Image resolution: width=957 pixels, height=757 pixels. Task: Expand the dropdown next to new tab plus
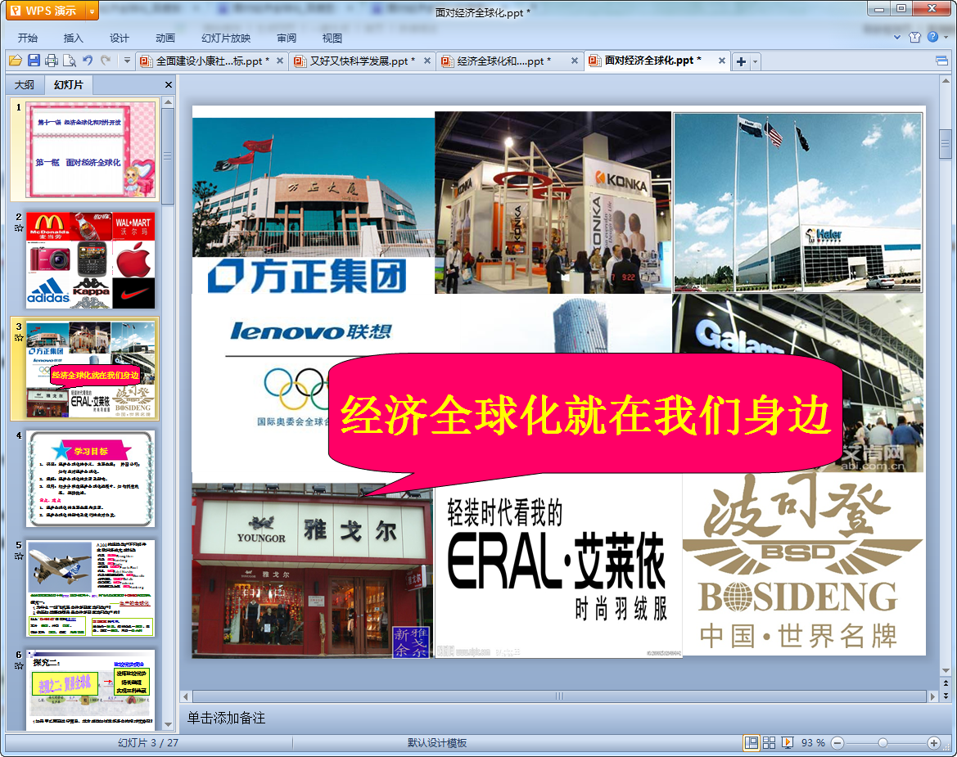[x=755, y=61]
